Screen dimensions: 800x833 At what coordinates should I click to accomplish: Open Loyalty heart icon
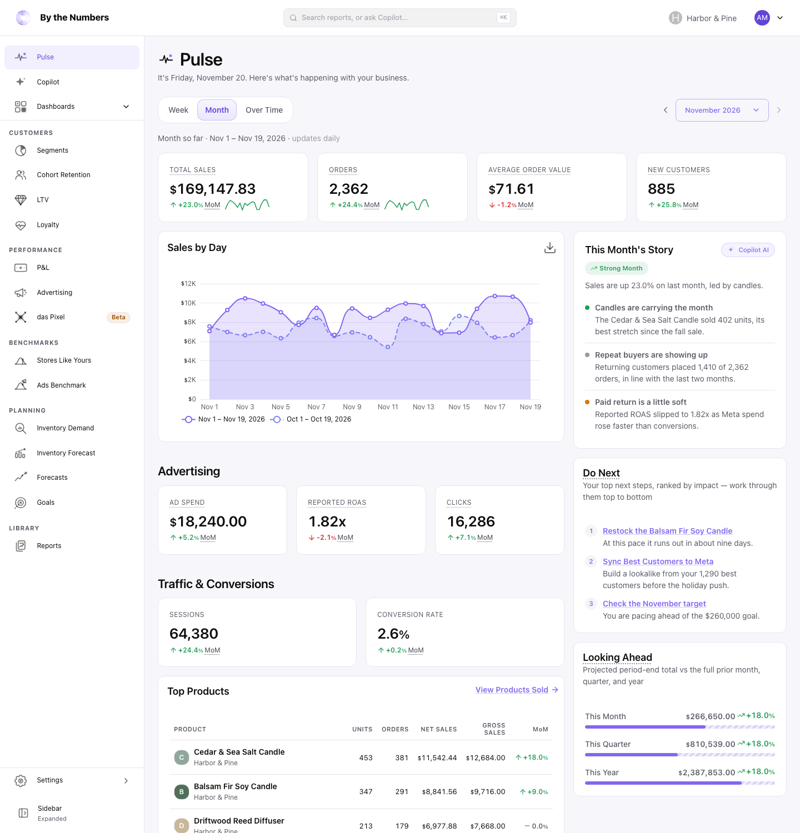[x=21, y=225]
